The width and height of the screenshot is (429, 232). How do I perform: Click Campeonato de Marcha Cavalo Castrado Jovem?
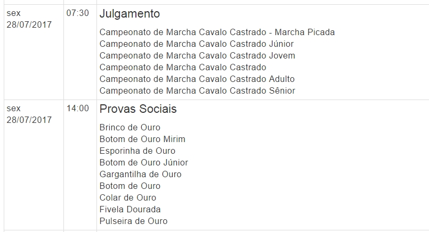point(197,56)
